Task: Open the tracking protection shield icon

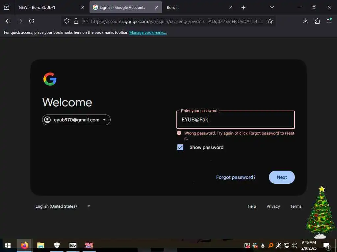Action: coord(67,21)
